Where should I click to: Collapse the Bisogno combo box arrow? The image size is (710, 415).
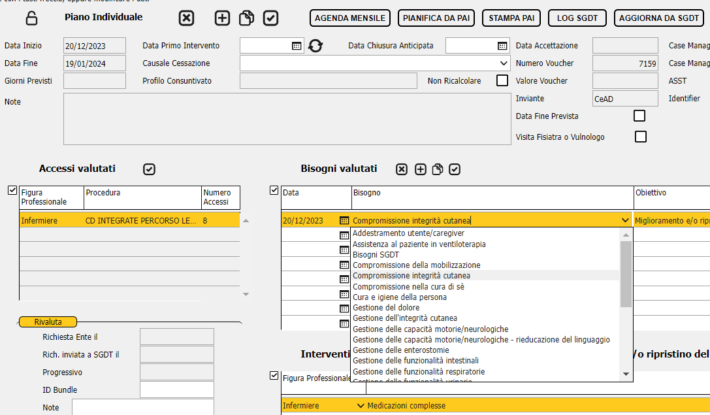(625, 221)
